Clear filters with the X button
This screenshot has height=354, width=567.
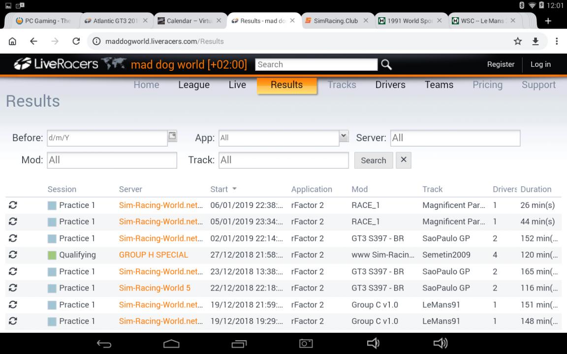(x=404, y=160)
